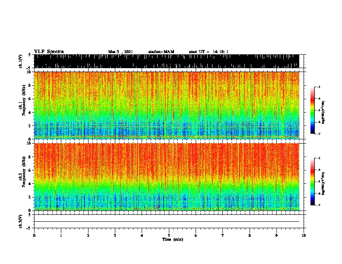
Task: Click the "VLF Spectra" title text
Action: point(49,52)
